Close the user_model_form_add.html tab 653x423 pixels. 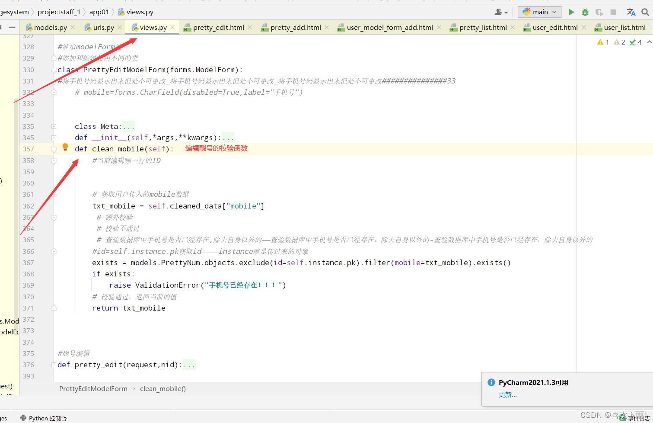[x=439, y=27]
